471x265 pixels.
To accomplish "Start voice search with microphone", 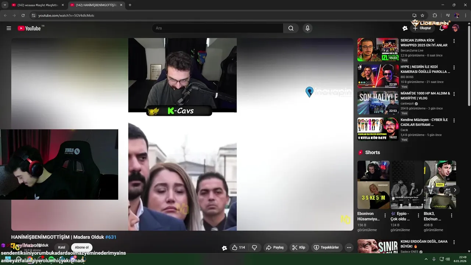I will tap(308, 28).
